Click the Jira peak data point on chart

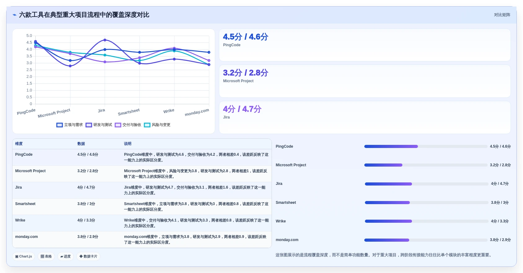click(x=105, y=40)
